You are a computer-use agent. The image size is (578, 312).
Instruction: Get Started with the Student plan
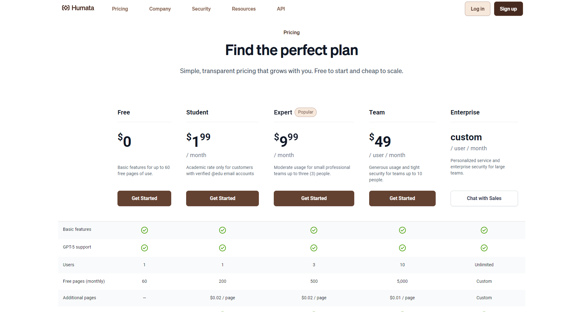222,198
